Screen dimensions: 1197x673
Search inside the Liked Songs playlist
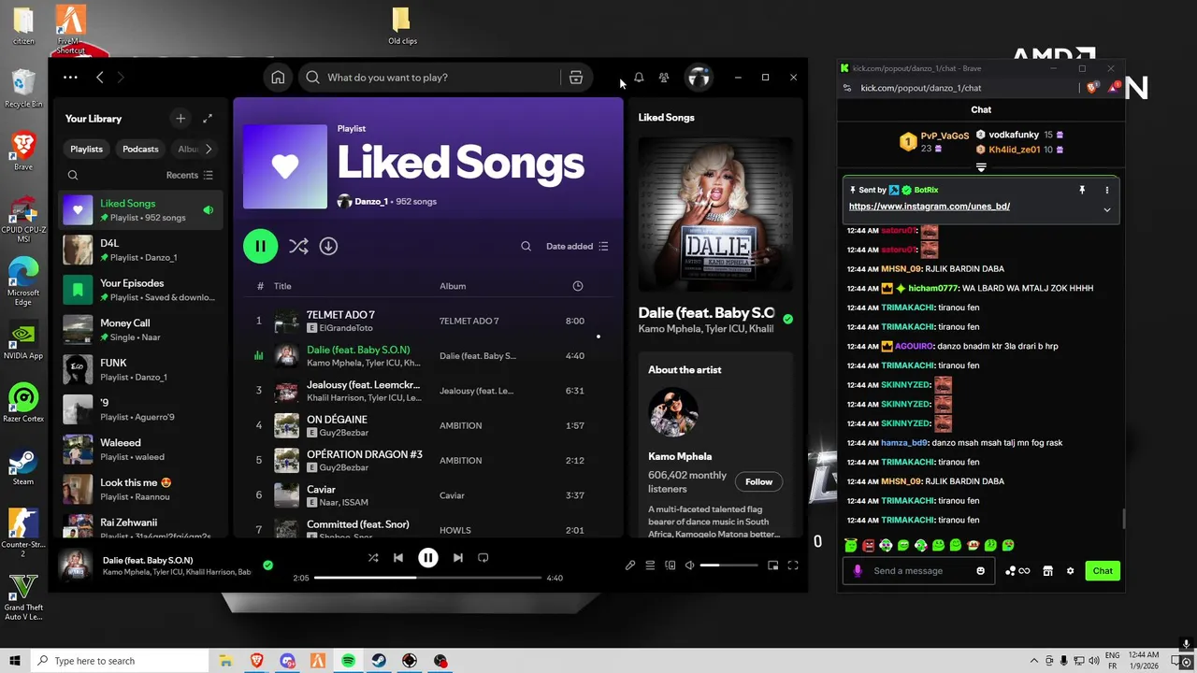(x=526, y=246)
